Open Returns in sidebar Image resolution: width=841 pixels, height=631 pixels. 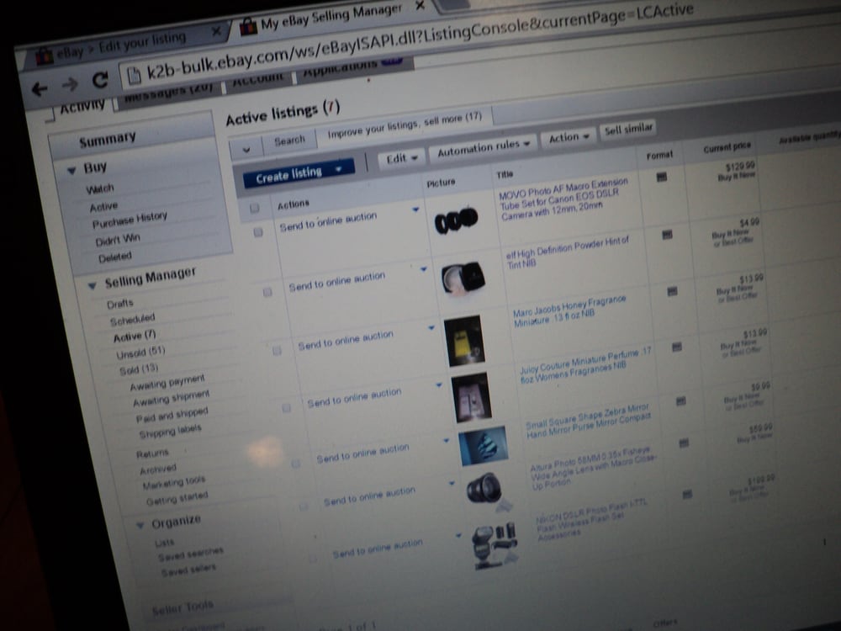[151, 454]
